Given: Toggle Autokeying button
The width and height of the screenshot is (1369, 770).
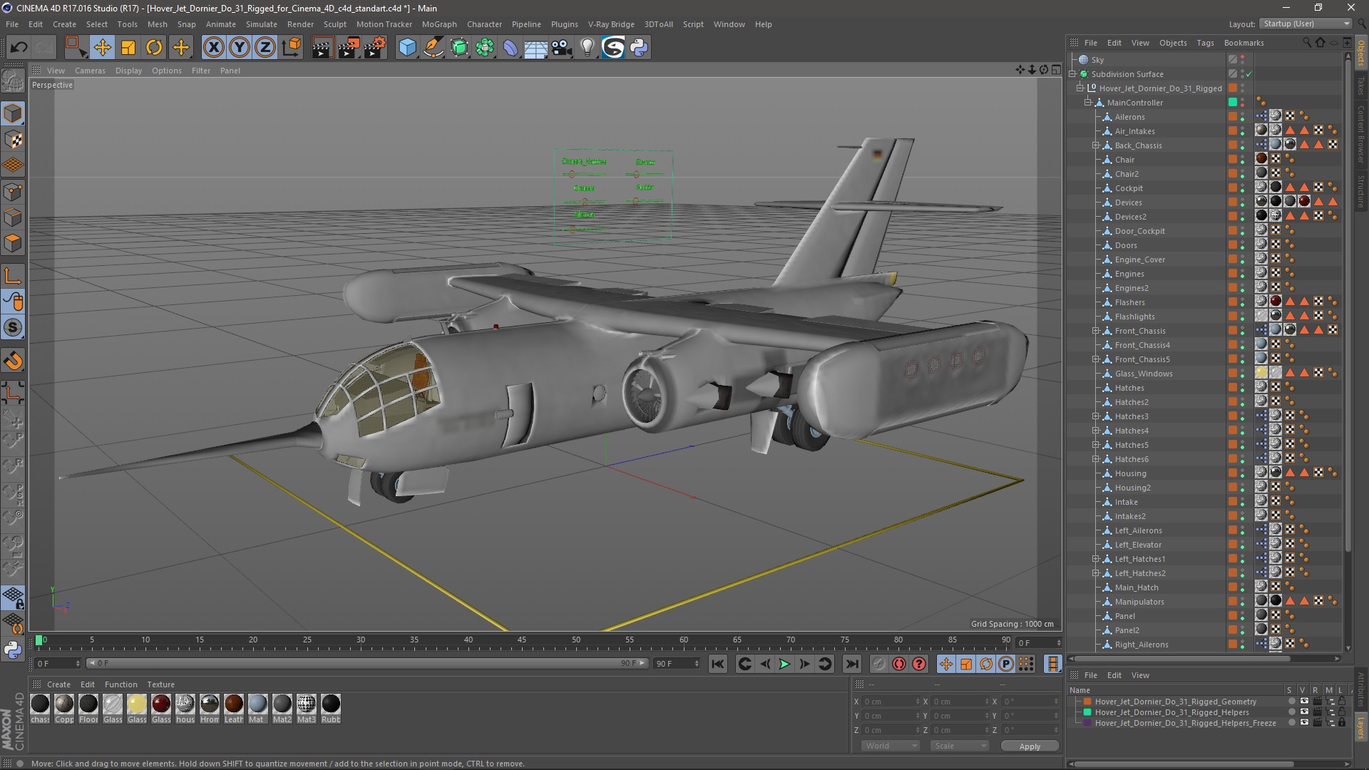Looking at the screenshot, I should pos(899,664).
